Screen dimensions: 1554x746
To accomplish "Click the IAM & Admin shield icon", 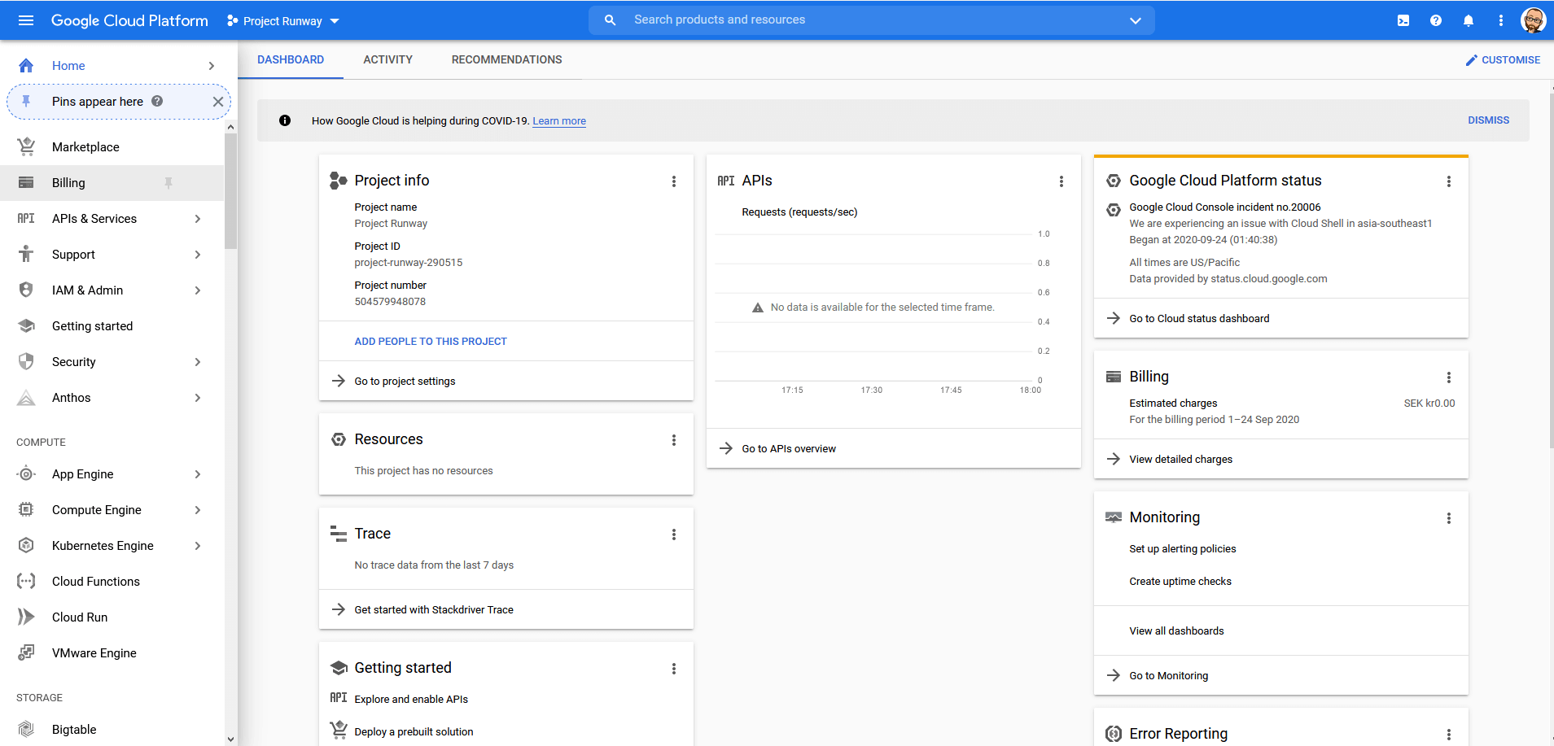I will (26, 290).
